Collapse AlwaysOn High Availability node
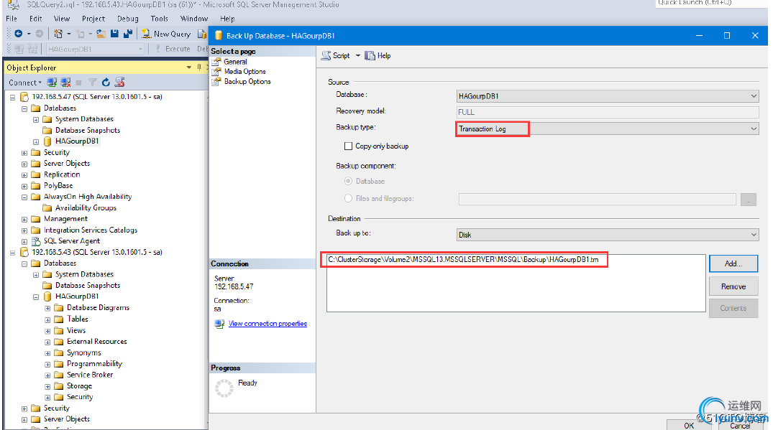This screenshot has width=773, height=430. [x=24, y=197]
